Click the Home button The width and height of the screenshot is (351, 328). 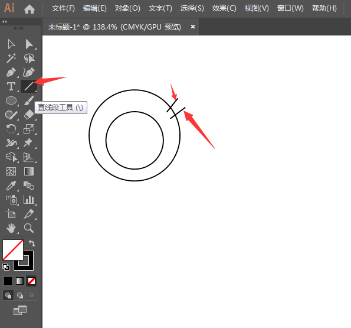(x=29, y=9)
